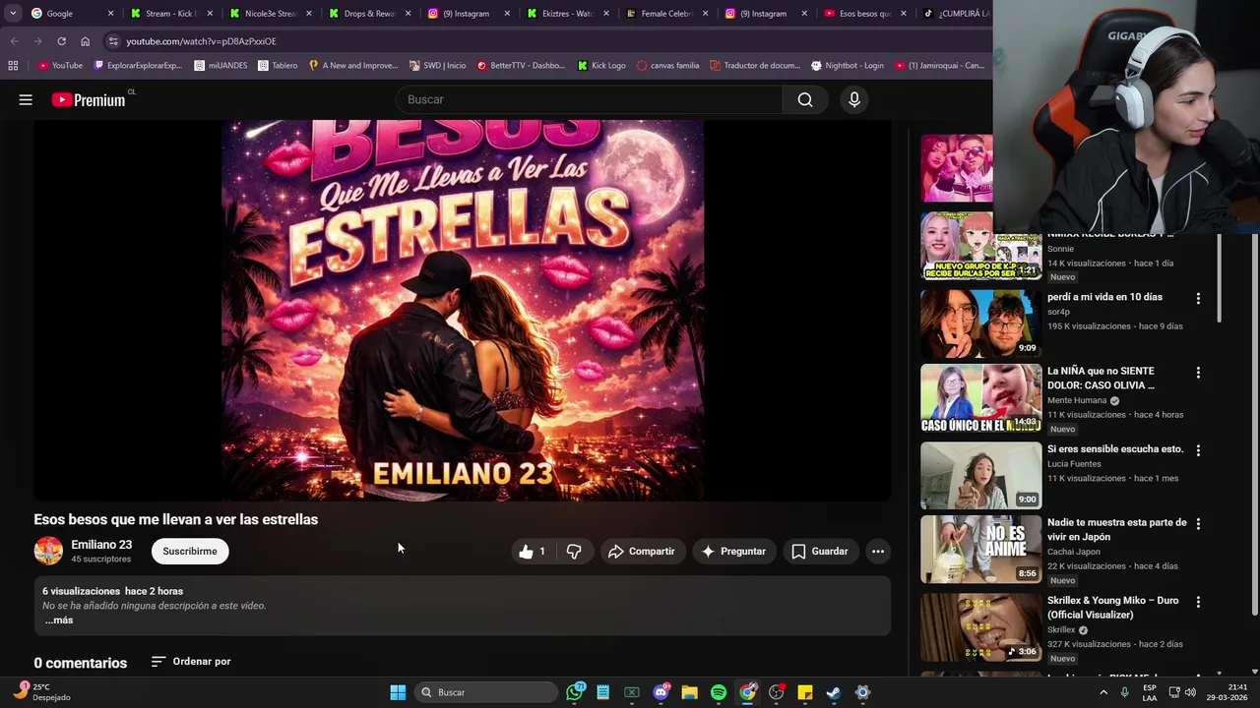Click the search magnifier button
Screen dimensions: 1260x708
coord(805,99)
